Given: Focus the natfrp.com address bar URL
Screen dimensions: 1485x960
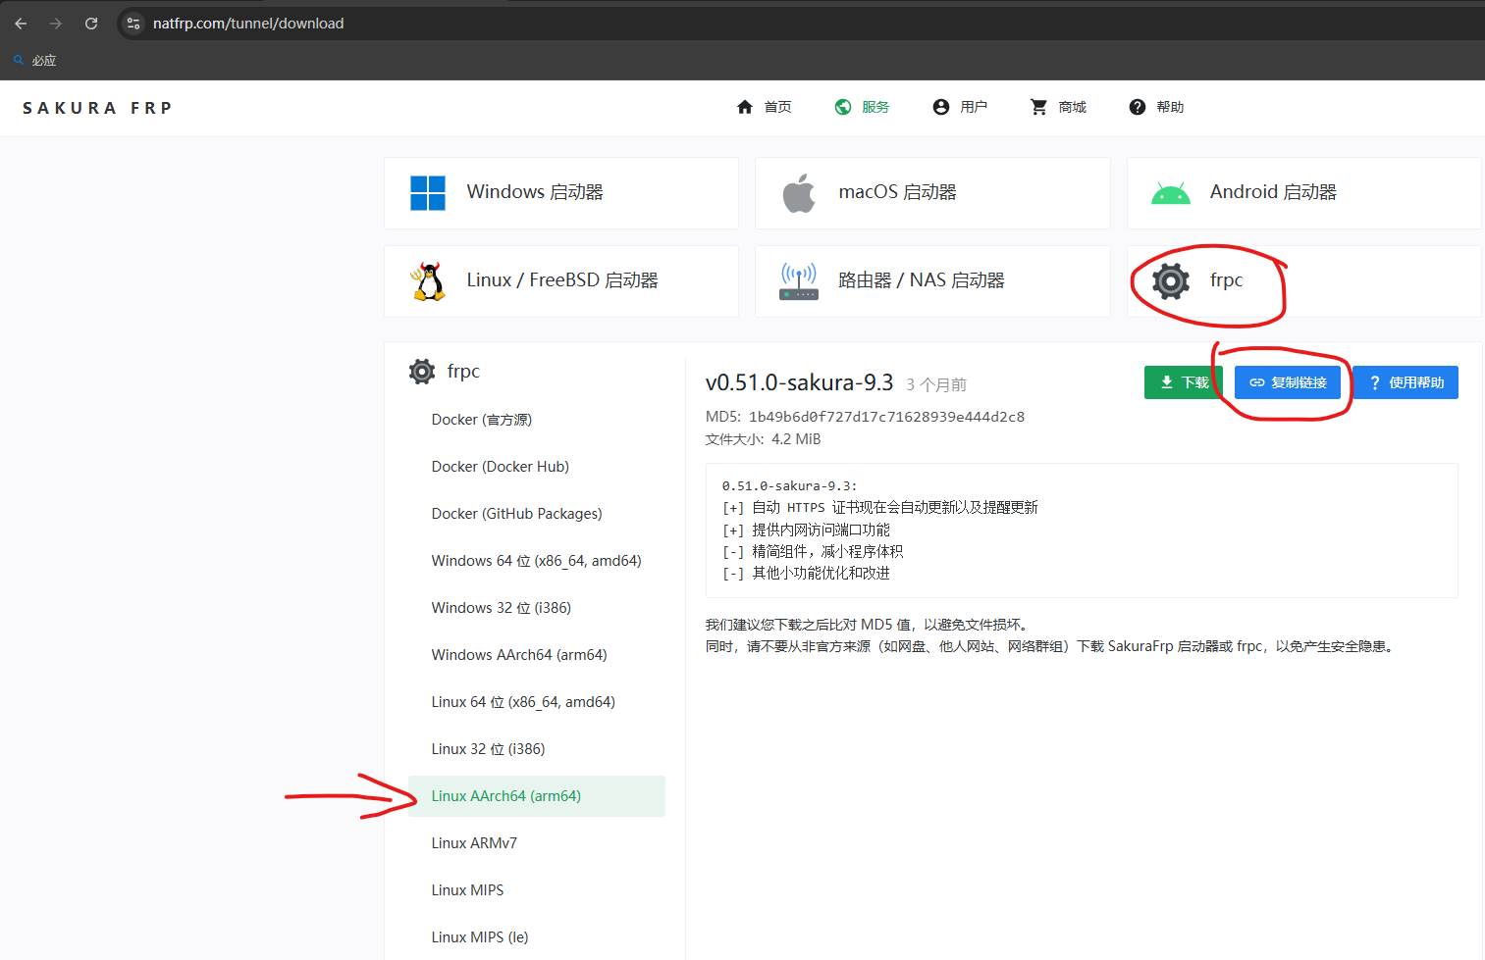Looking at the screenshot, I should pyautogui.click(x=248, y=24).
